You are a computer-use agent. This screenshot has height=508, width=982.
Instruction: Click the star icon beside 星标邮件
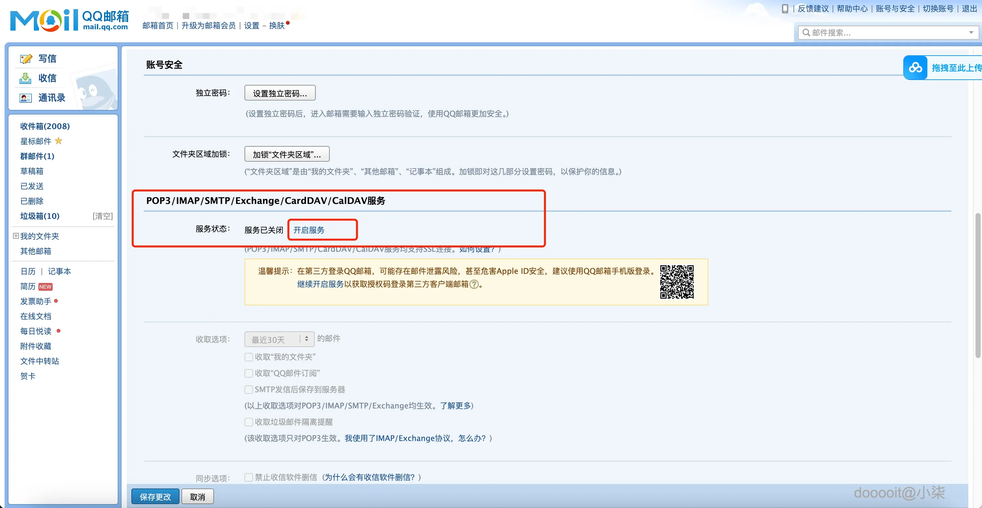58,141
